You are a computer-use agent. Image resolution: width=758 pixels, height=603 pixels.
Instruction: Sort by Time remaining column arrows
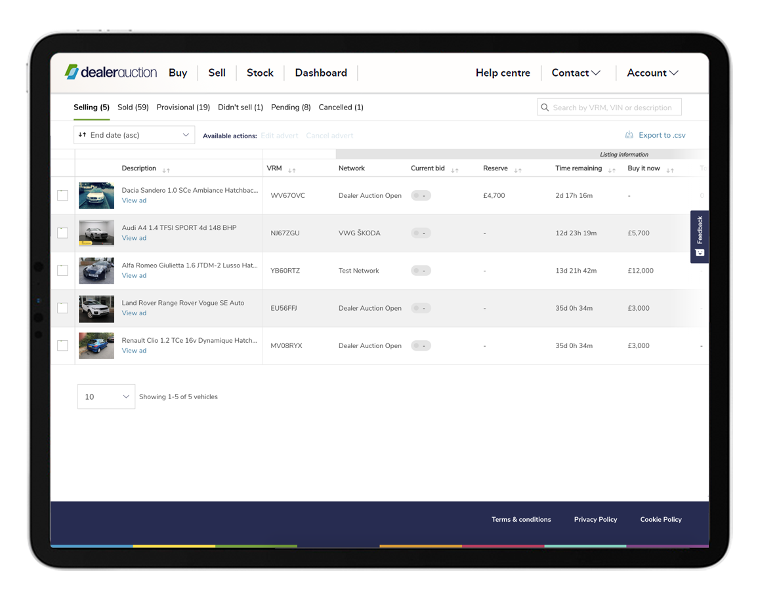pos(612,170)
